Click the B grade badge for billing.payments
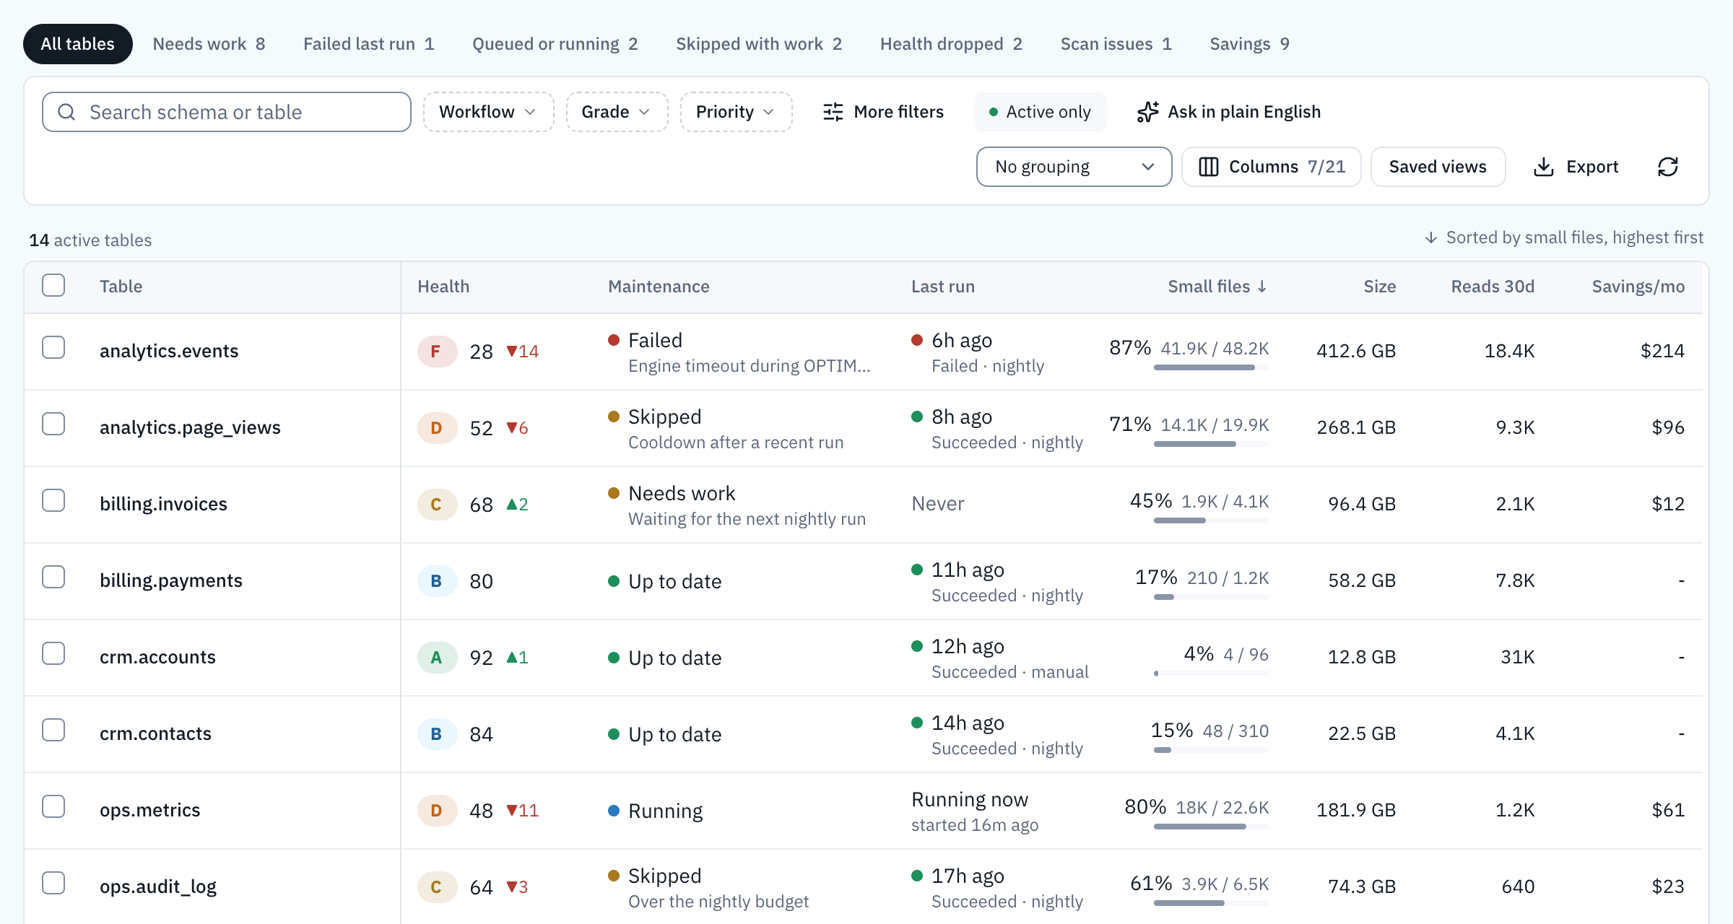 [x=437, y=581]
